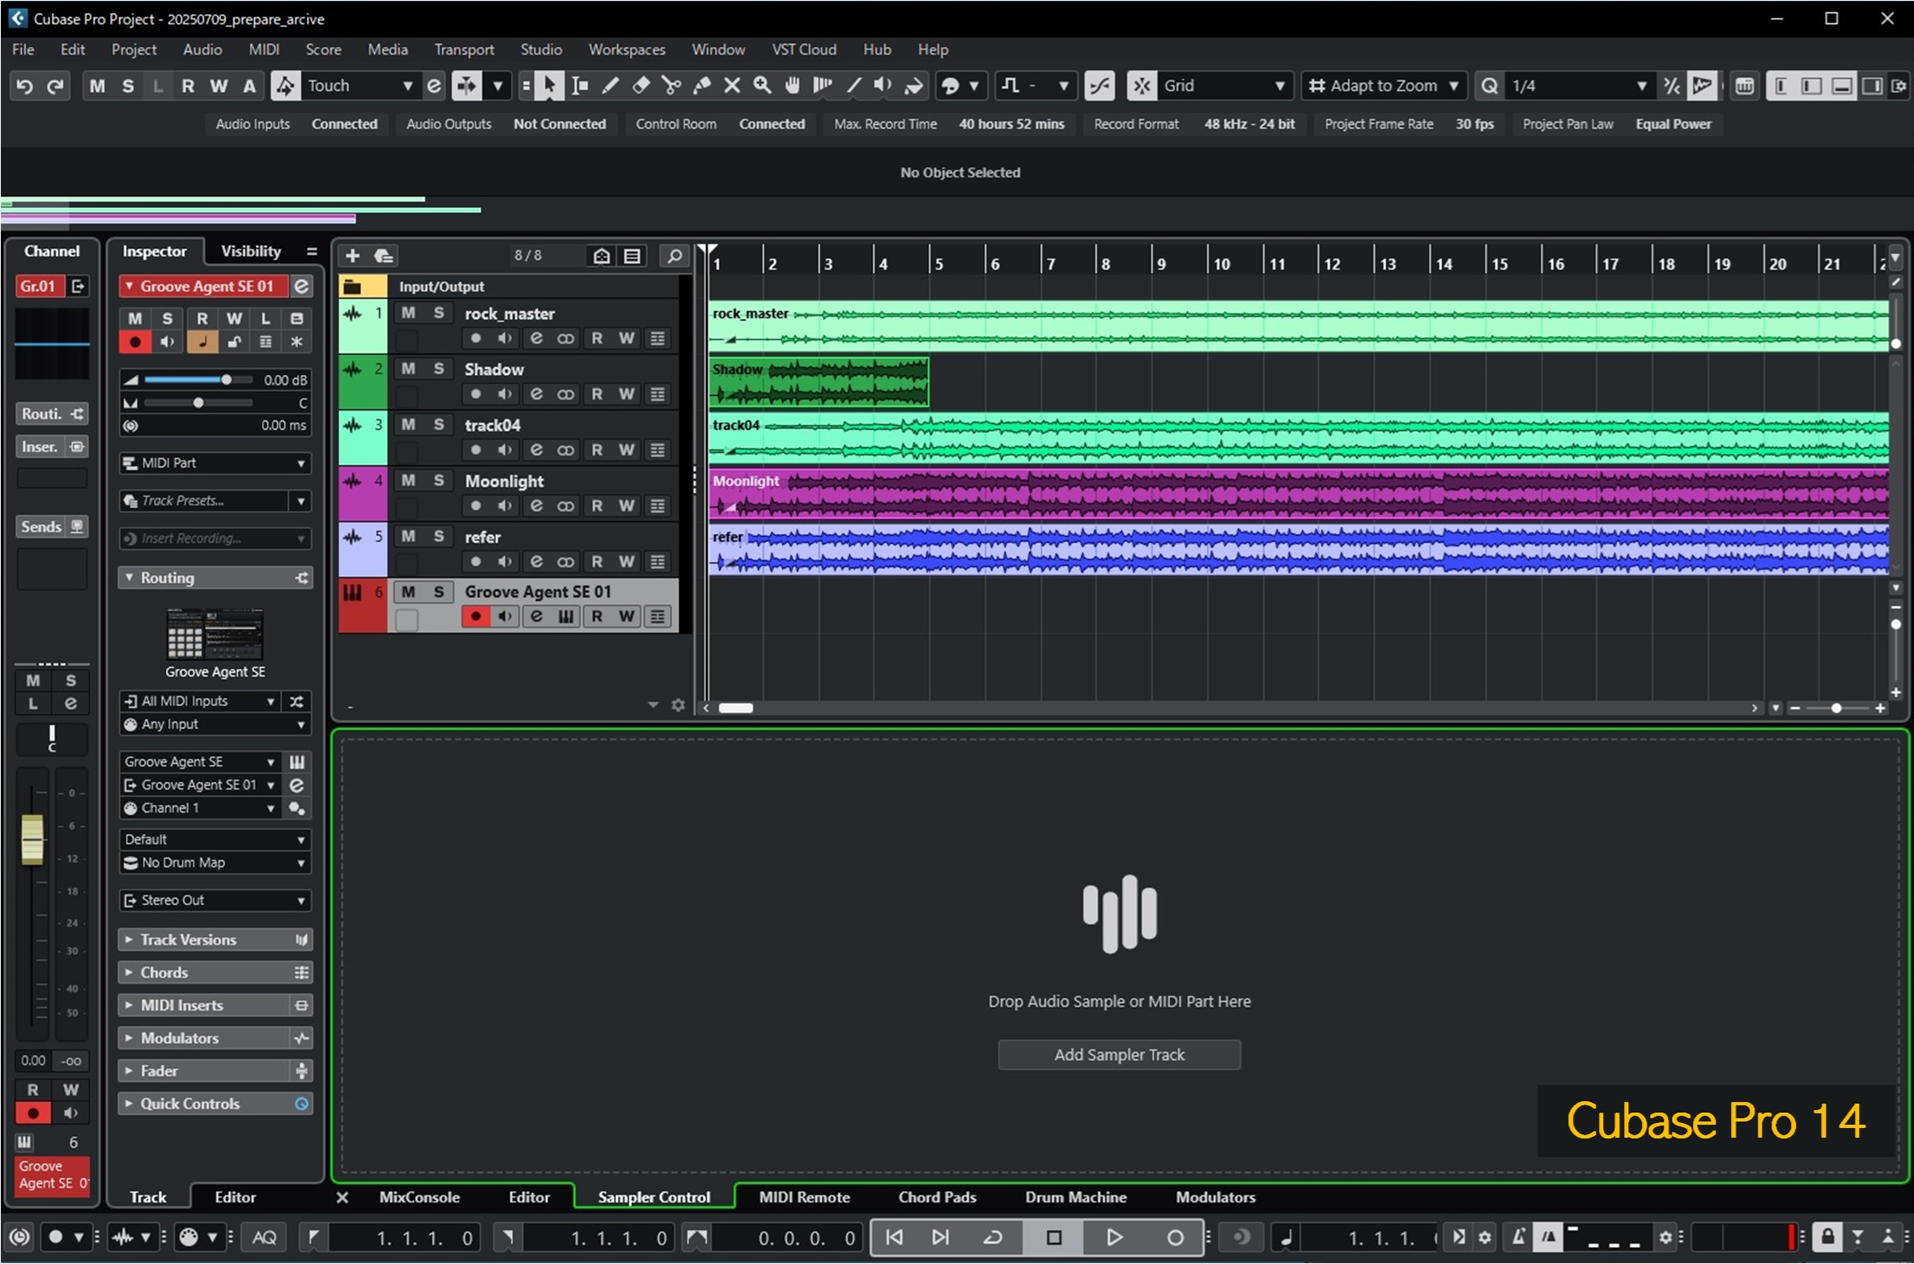
Task: Expand the Quick Controls inspector section
Action: coord(215,1104)
